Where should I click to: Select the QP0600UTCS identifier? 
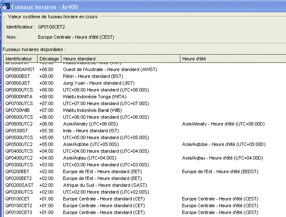coord(19,117)
